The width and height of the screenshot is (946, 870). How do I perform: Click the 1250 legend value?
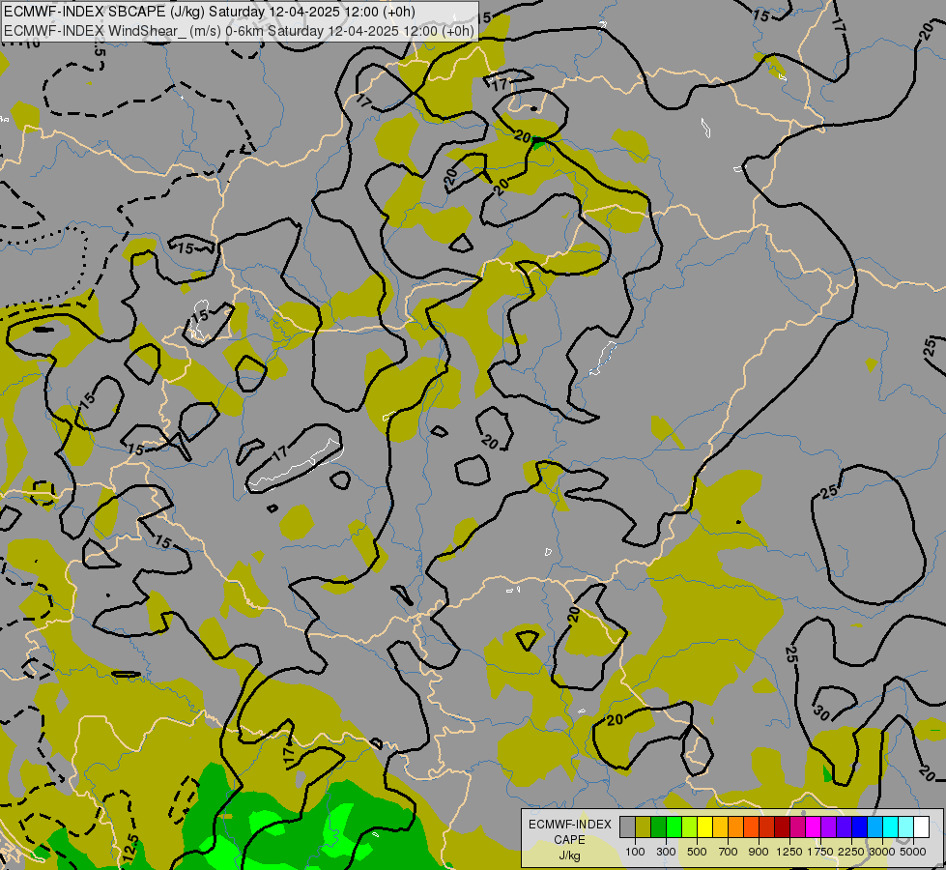coord(789,852)
